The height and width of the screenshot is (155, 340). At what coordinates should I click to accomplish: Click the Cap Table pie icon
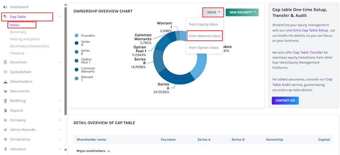5,17
